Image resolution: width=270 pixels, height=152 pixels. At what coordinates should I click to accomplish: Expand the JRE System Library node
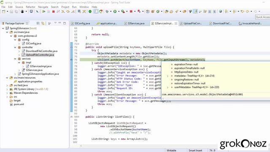coord(7,89)
